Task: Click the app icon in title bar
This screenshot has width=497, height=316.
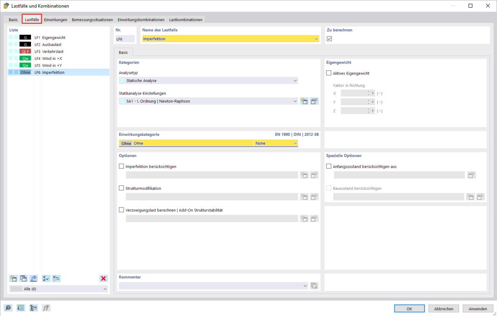Action: (x=6, y=6)
